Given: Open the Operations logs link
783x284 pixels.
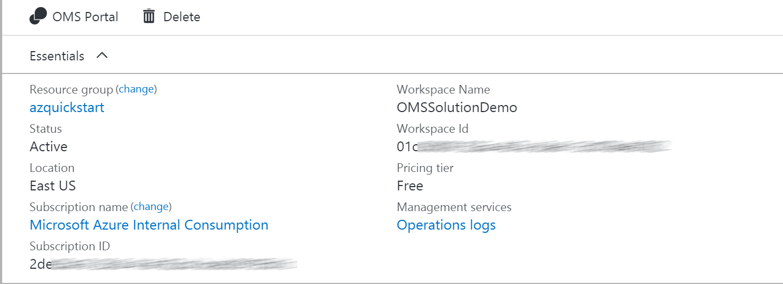Looking at the screenshot, I should (x=446, y=225).
